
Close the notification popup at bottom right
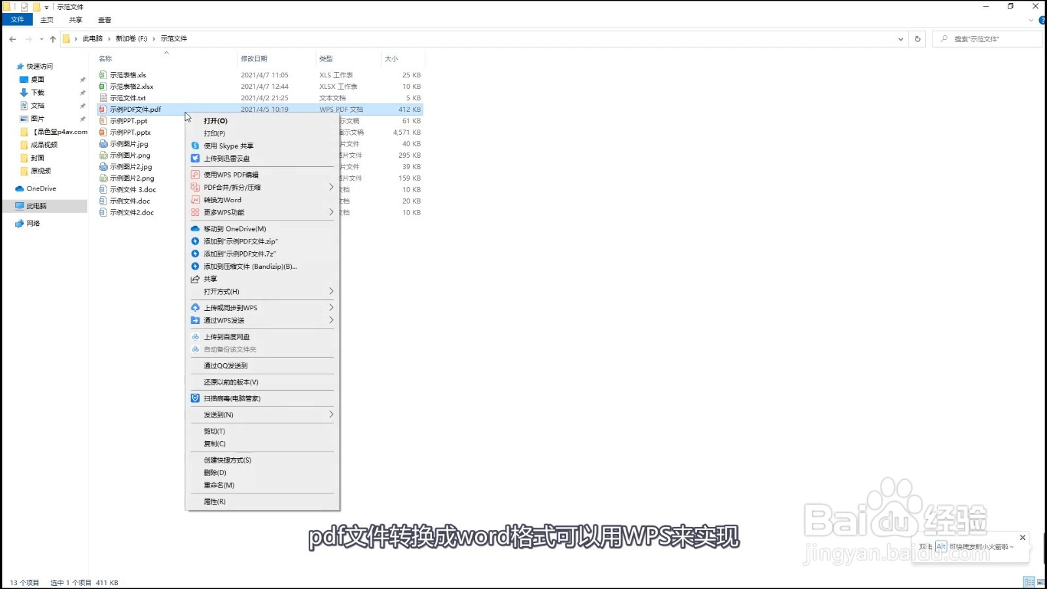point(1023,537)
